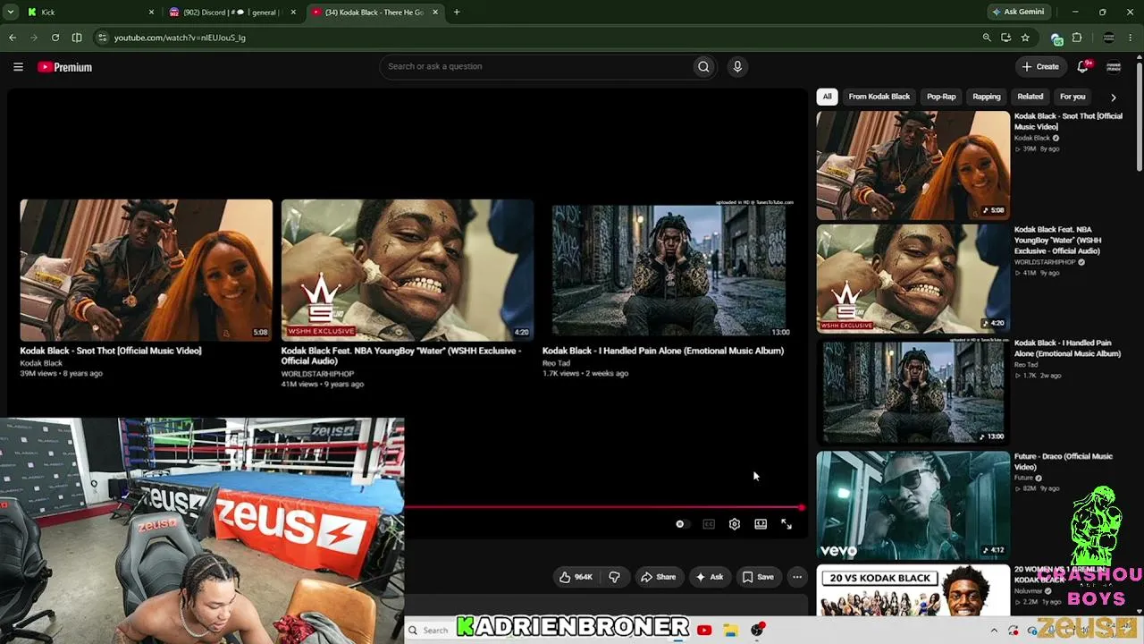Play end-screen Water WSHH Exclusive thumbnail
This screenshot has height=644, width=1144.
point(408,269)
